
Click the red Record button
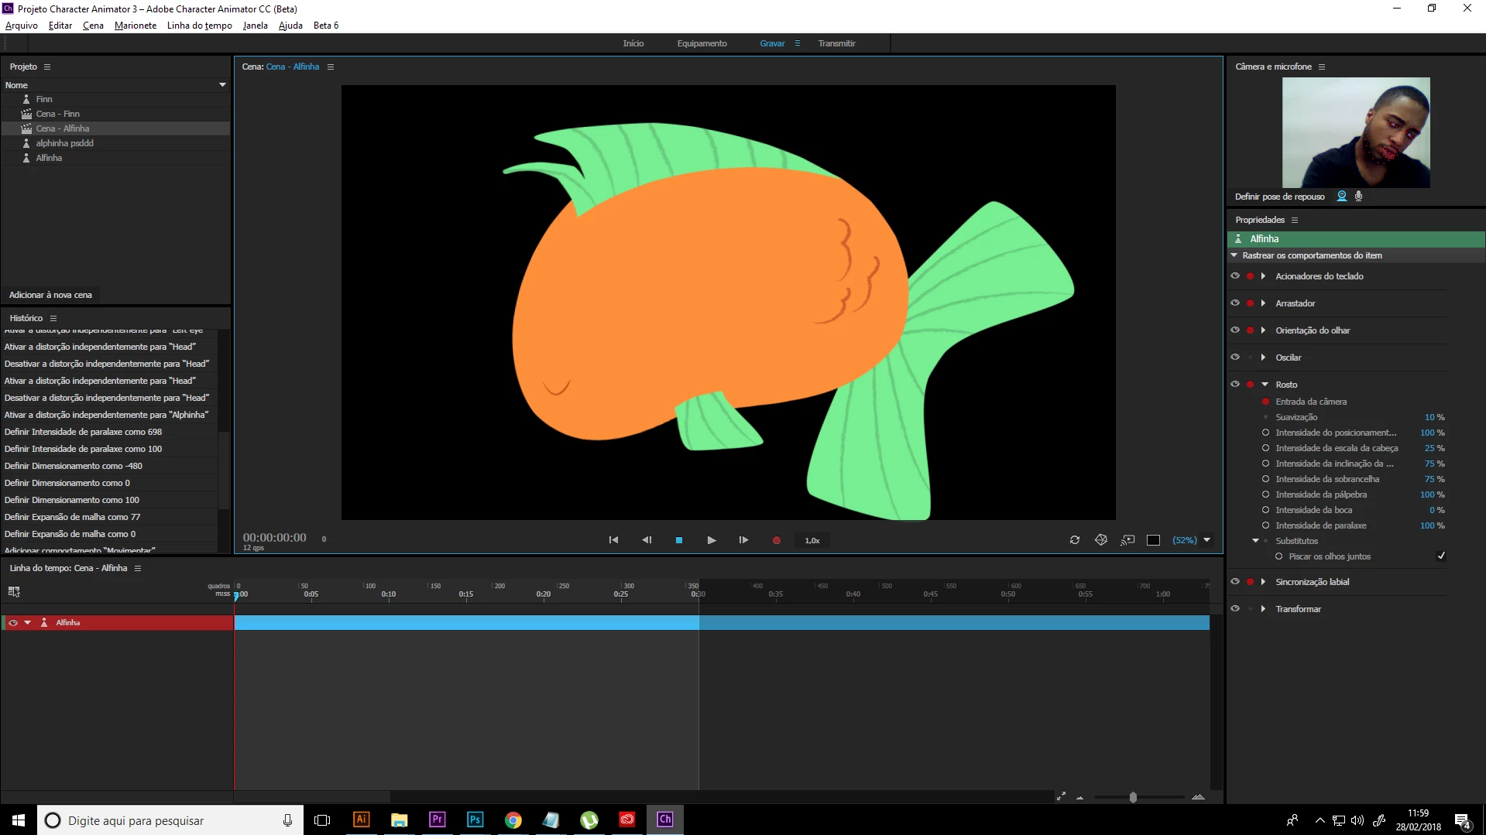[776, 540]
